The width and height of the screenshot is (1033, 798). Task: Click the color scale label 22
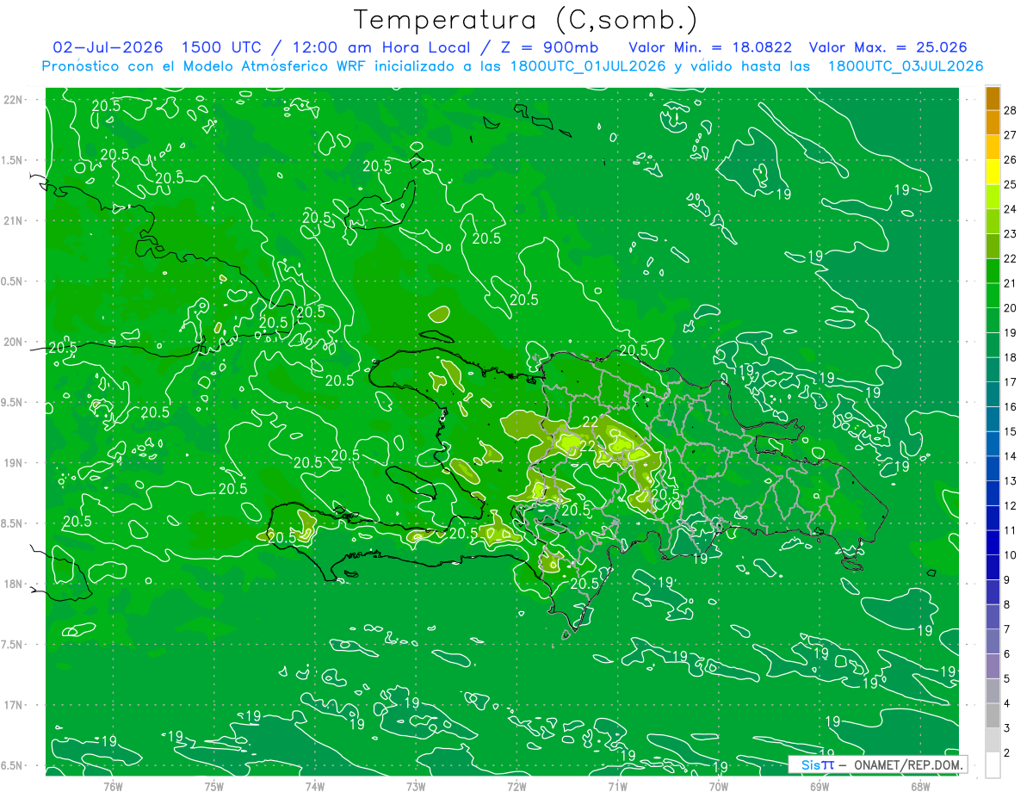(x=1011, y=258)
